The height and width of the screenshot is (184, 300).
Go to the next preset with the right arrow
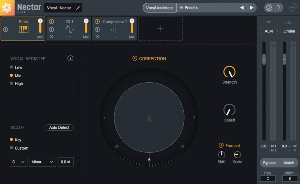[252, 8]
